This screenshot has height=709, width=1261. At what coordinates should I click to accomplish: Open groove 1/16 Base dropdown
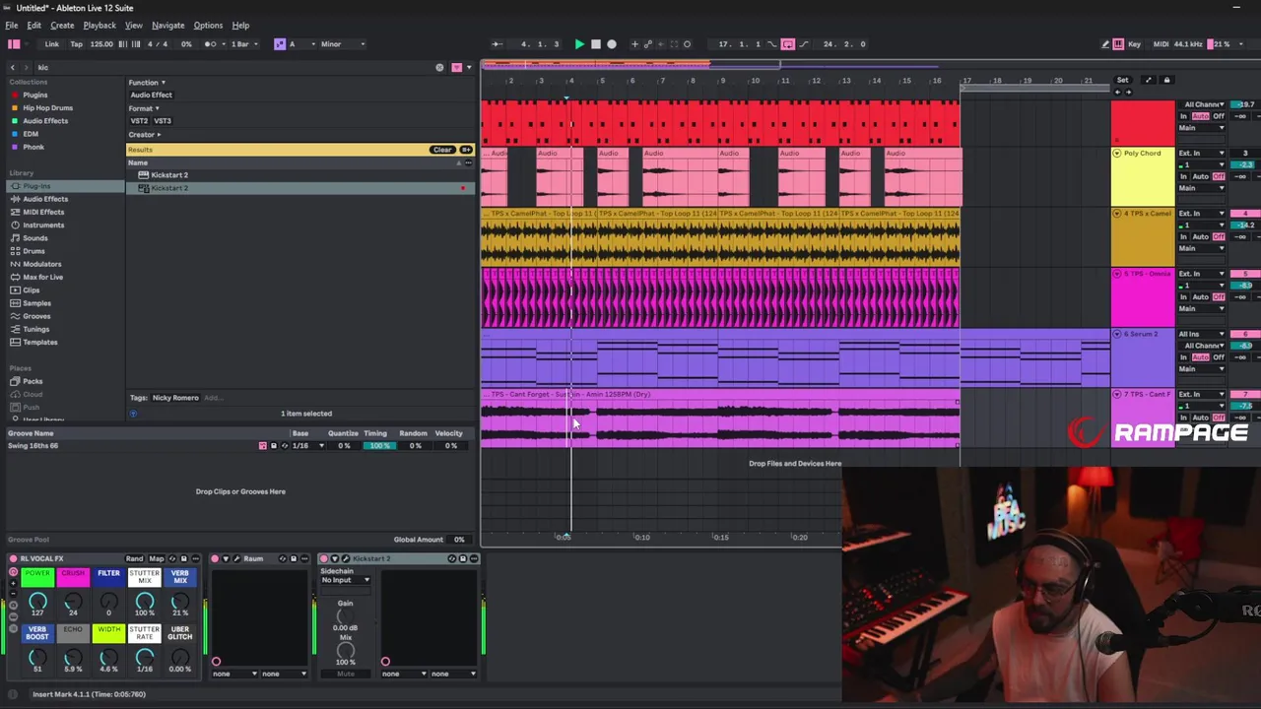coord(309,446)
